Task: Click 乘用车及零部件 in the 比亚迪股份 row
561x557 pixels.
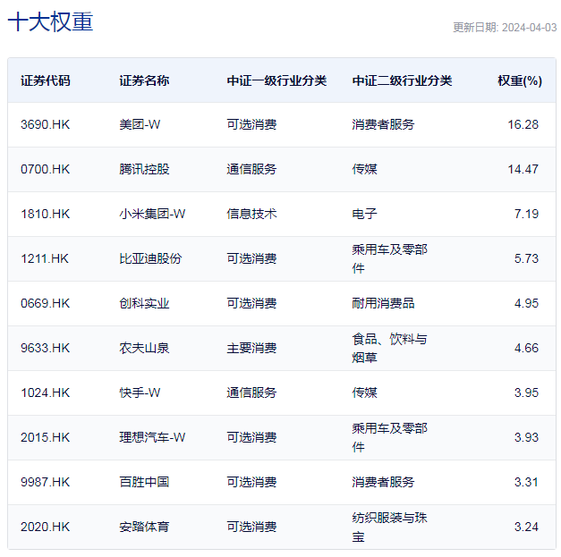Action: [x=389, y=258]
